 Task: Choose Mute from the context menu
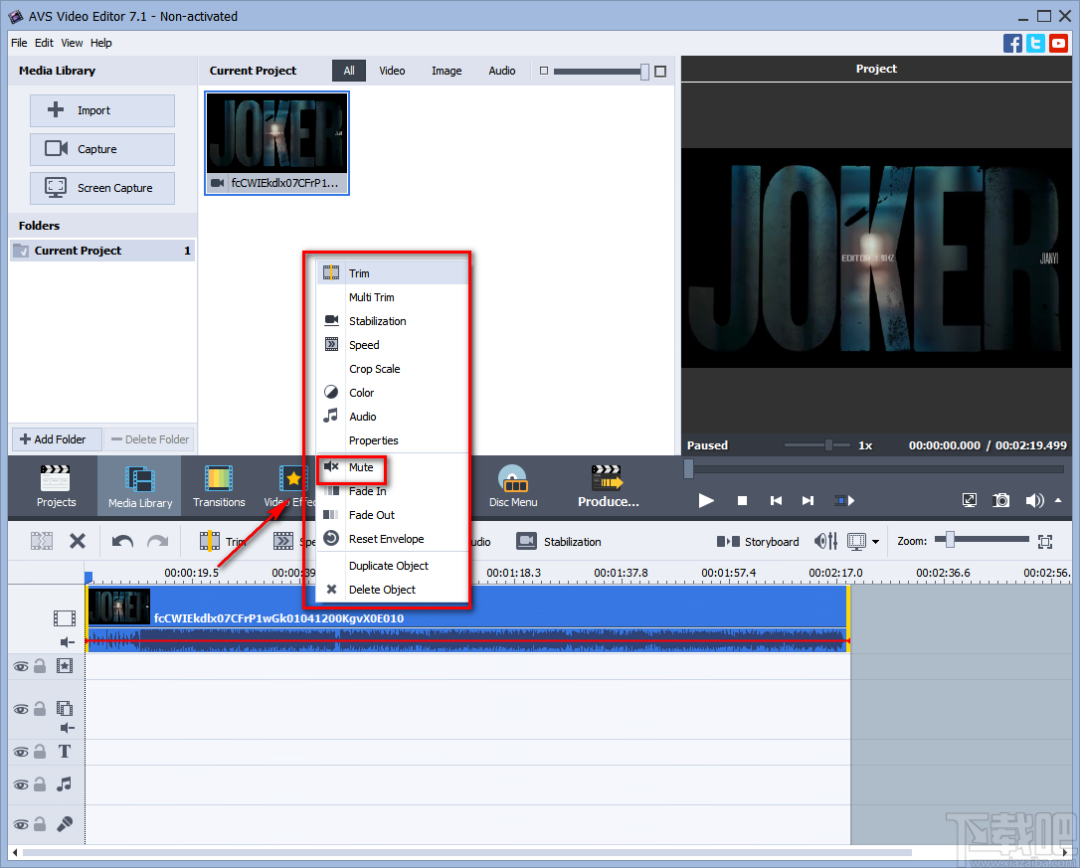393,467
